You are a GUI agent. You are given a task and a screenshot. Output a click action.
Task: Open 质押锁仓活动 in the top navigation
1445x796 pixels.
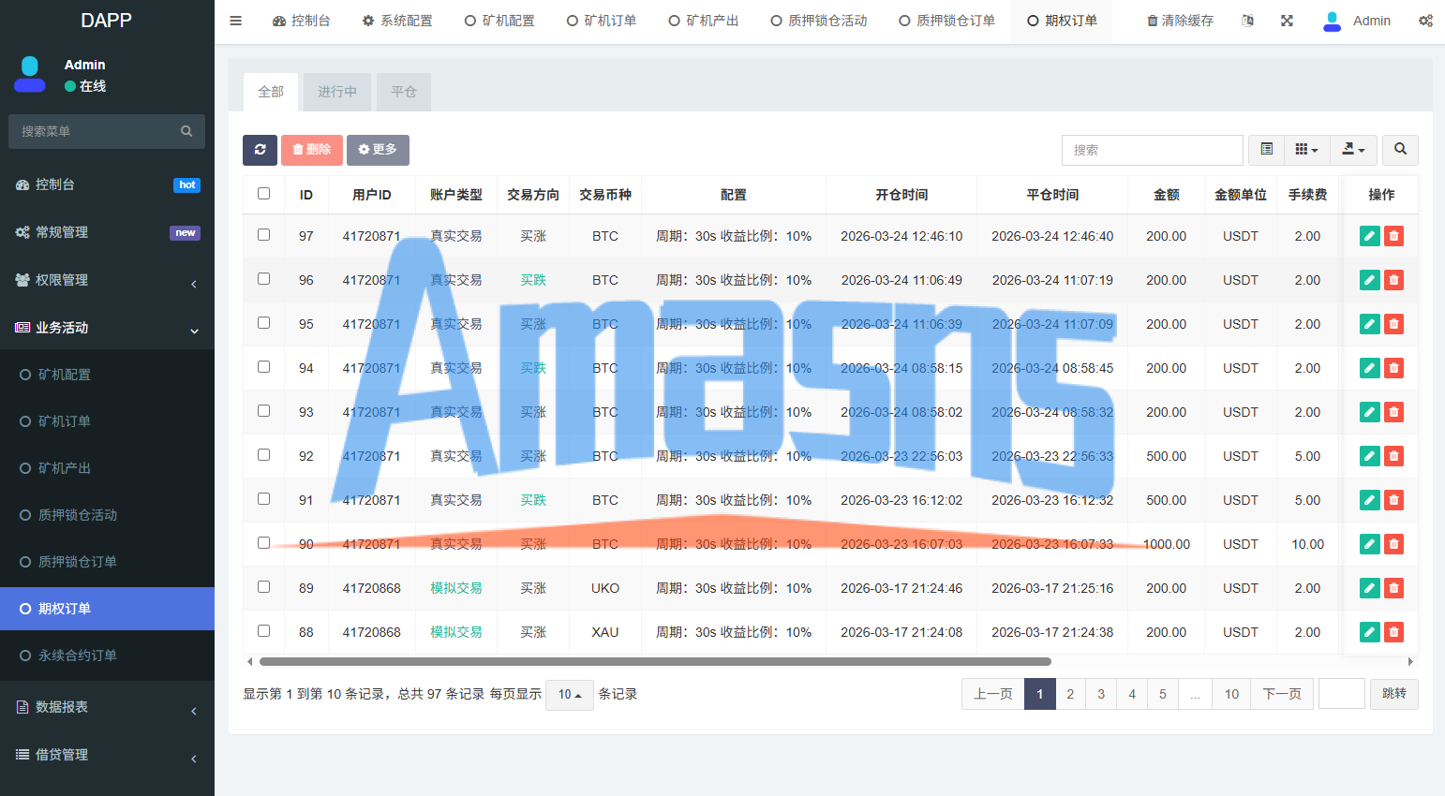pyautogui.click(x=819, y=21)
